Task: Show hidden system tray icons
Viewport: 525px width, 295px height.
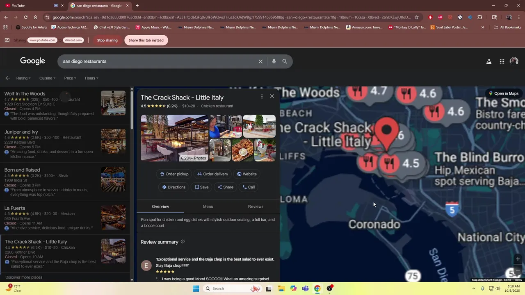Action: (x=474, y=288)
